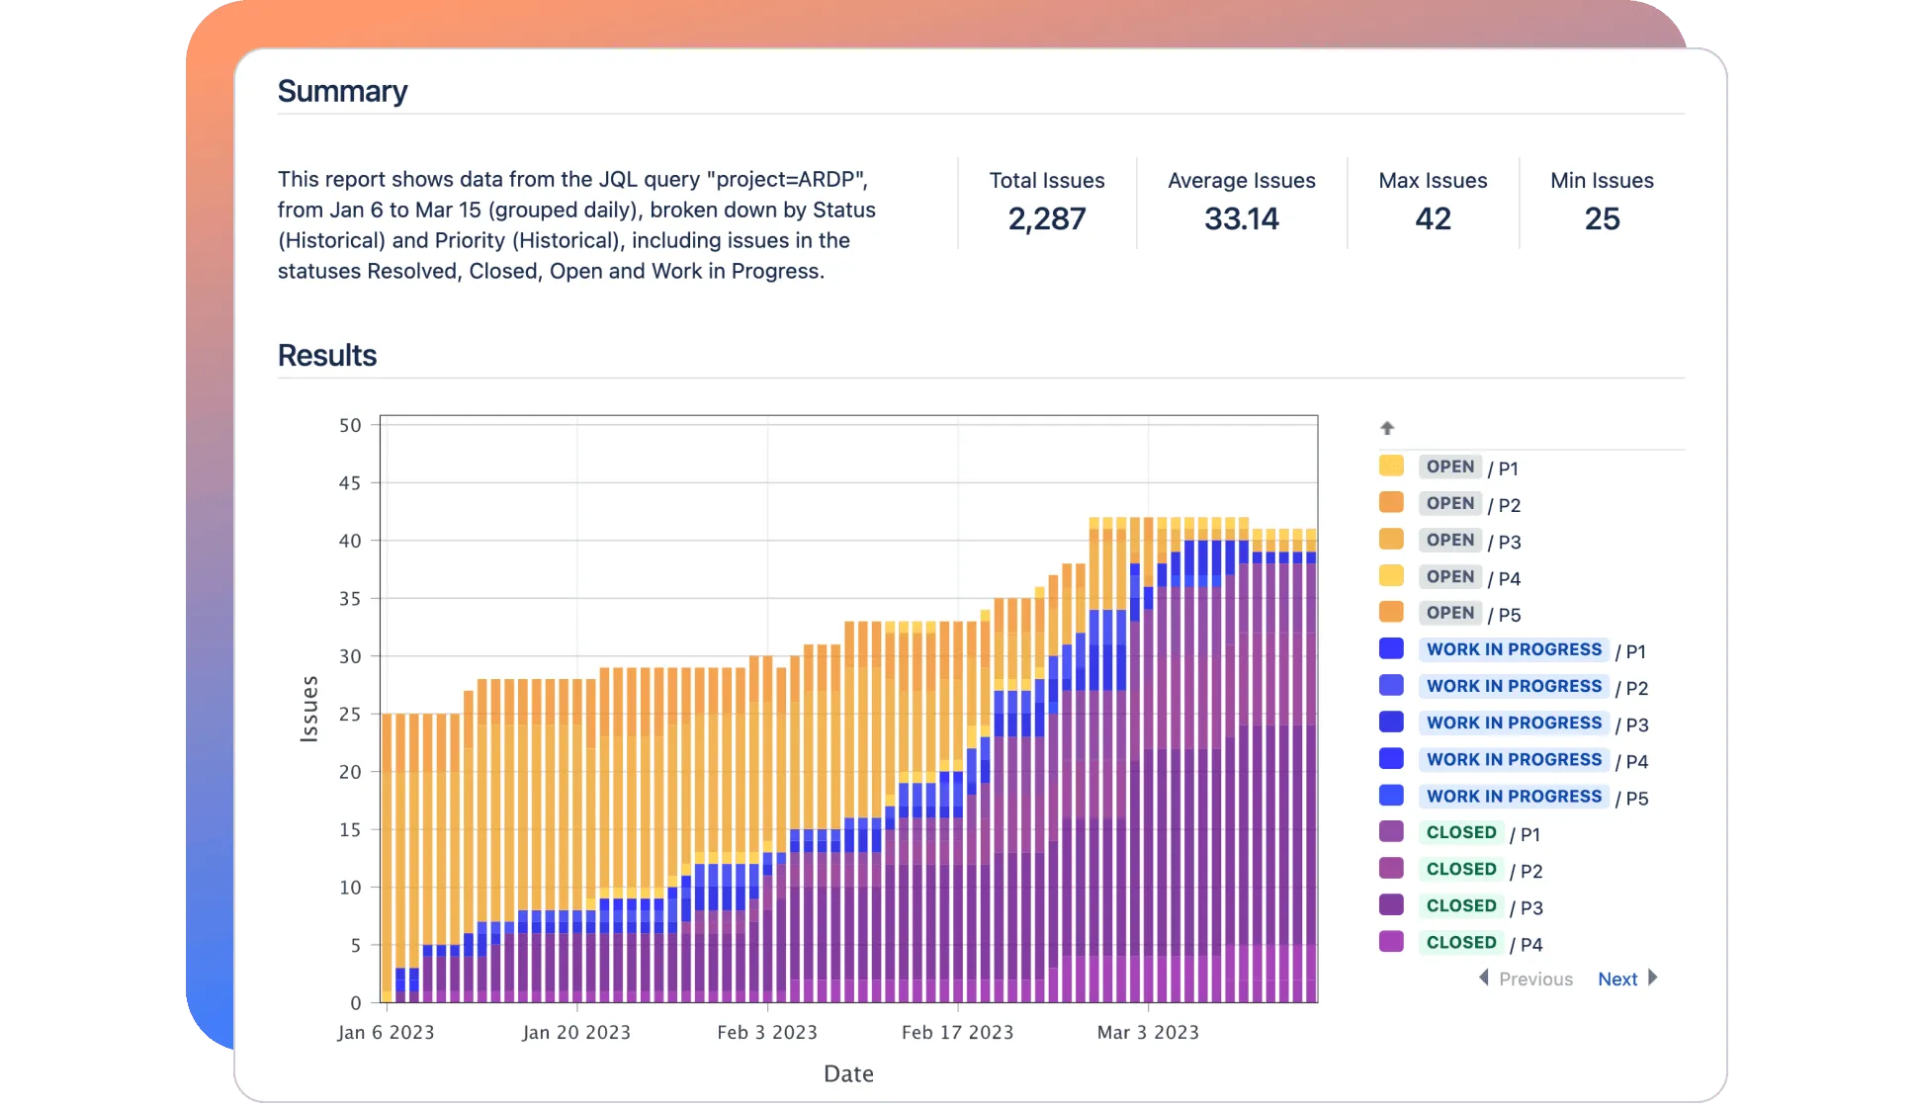Click the CLOSED / P2 purple swatch
The image size is (1922, 1107).
[x=1391, y=868]
